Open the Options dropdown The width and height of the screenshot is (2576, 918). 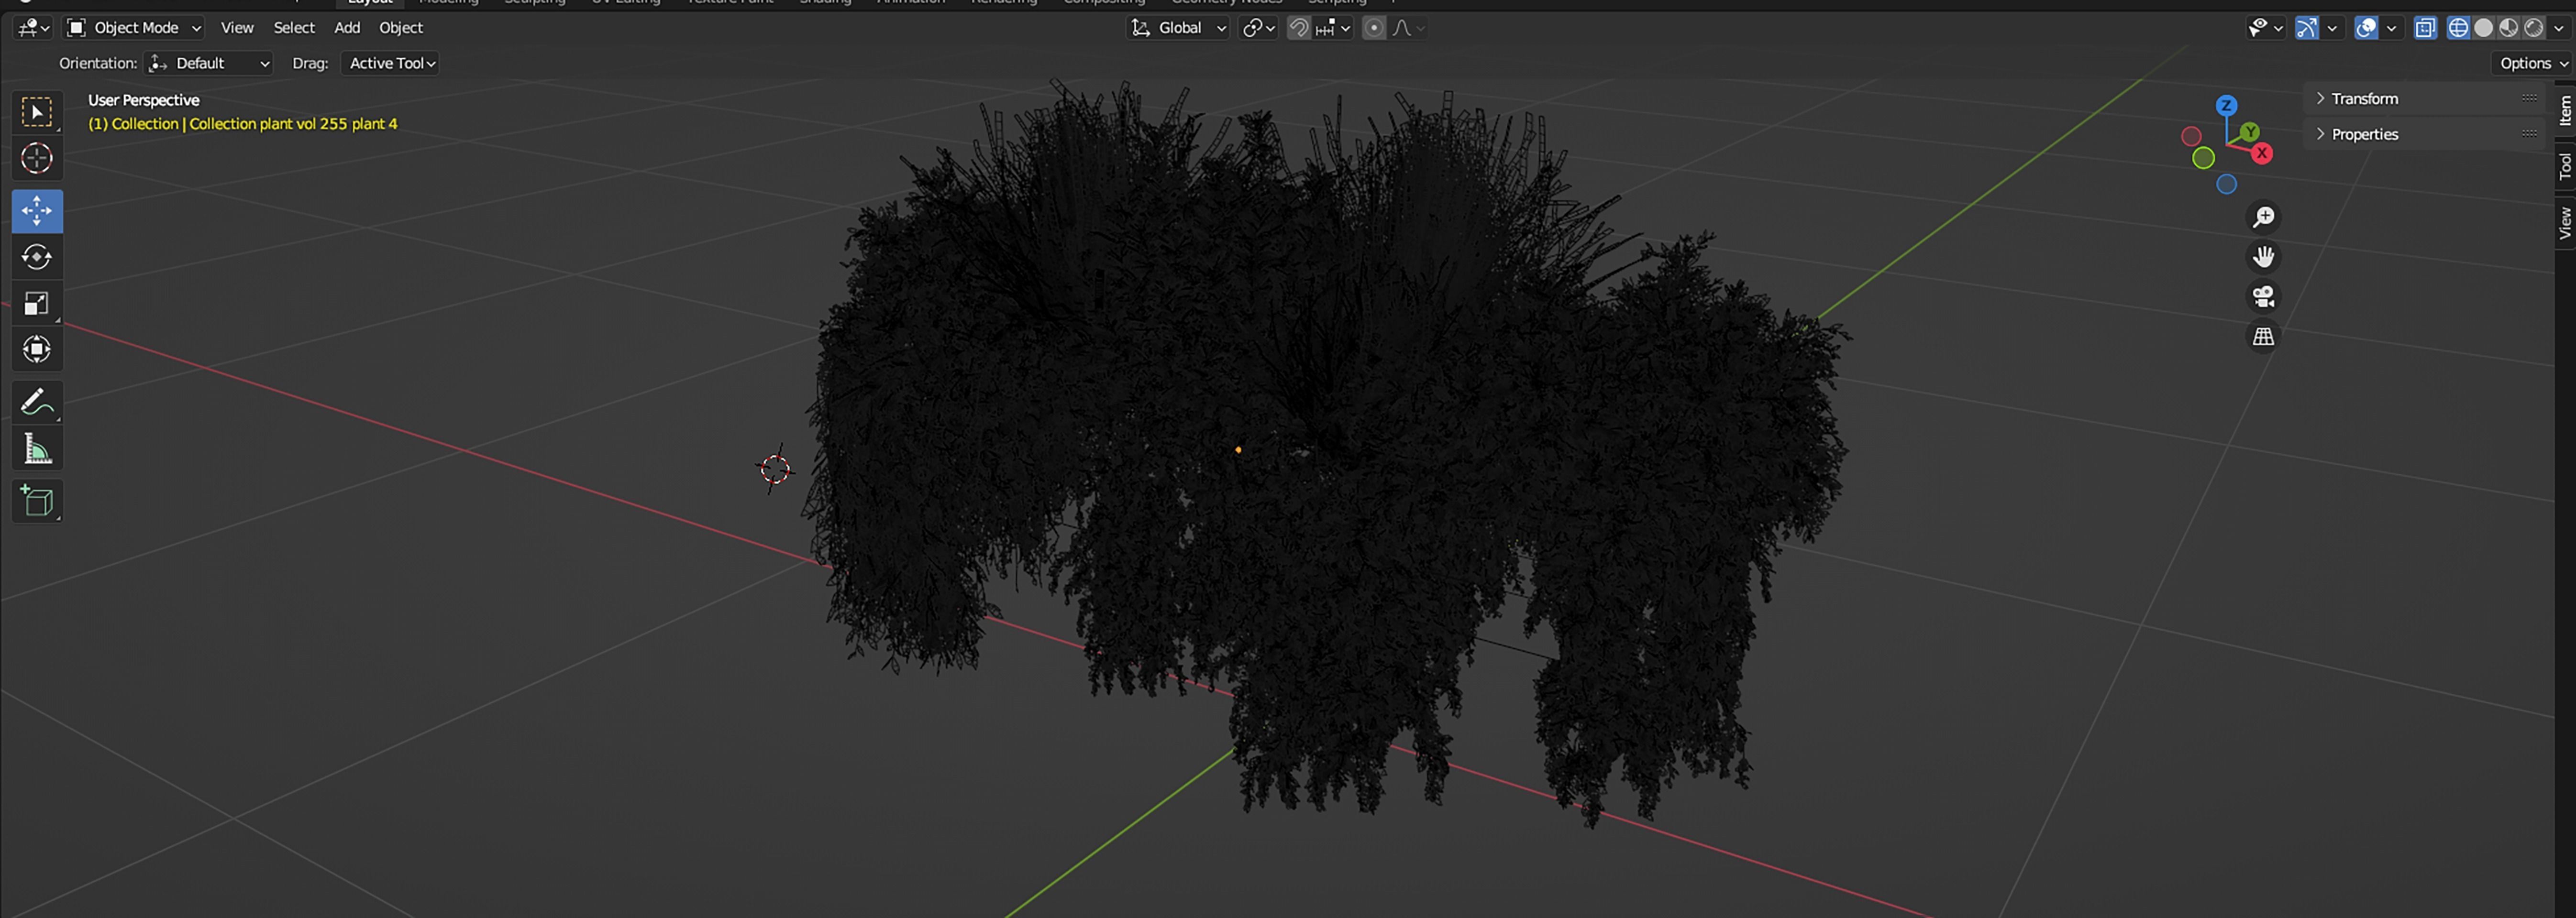(2534, 63)
